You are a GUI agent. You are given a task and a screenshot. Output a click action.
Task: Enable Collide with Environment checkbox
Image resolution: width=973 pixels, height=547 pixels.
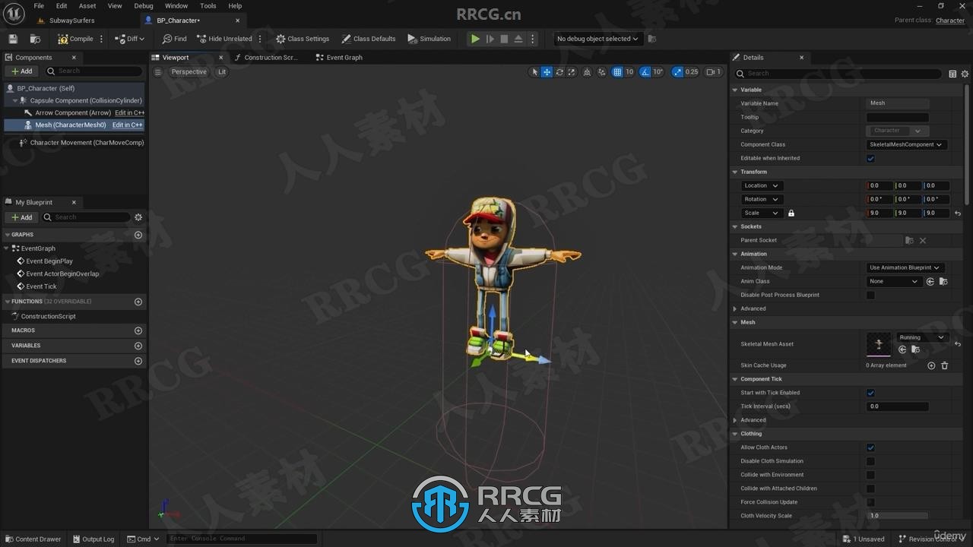coord(870,475)
